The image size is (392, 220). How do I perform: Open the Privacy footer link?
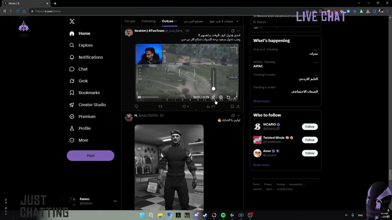[268, 185]
